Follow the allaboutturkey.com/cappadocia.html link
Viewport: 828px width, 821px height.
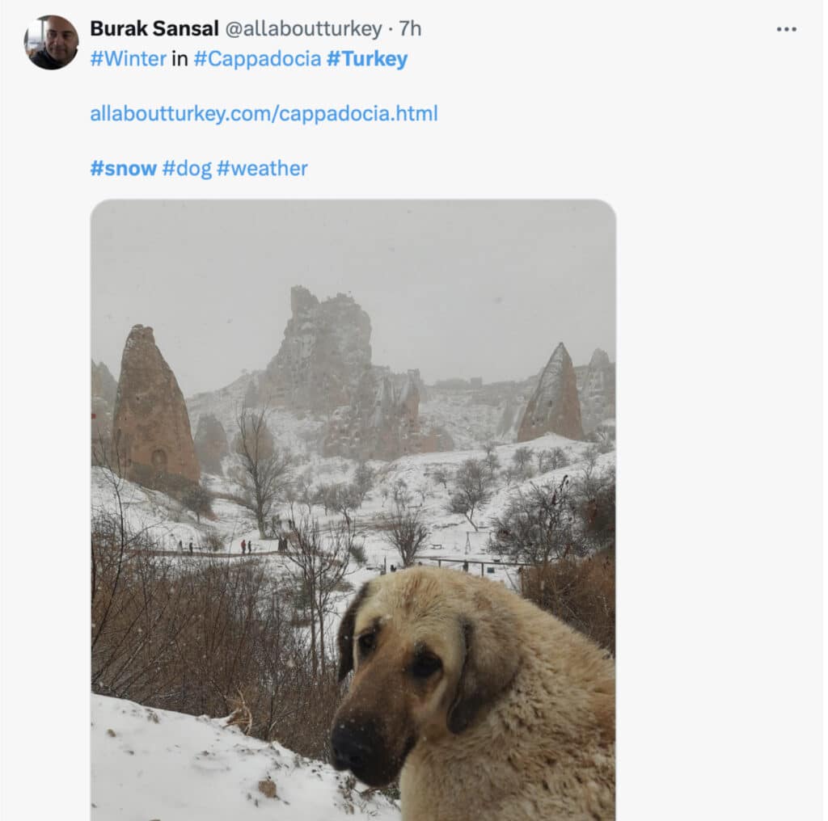(264, 113)
